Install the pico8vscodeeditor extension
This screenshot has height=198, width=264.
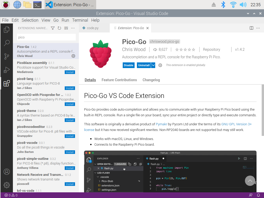tap(70, 136)
